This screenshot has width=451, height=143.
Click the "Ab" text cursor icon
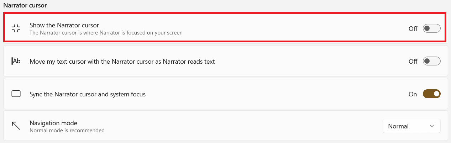click(16, 61)
